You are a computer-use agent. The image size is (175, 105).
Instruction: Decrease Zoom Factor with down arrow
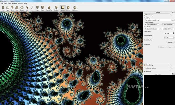[173, 34]
